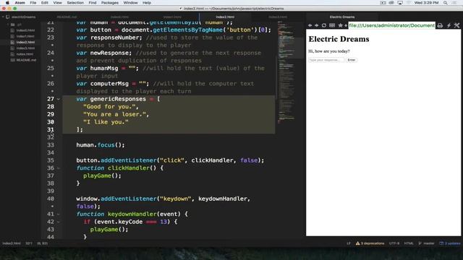Switch to the README.md editor tab
Image resolution: width=463 pixels, height=260 pixels.
[67, 17]
